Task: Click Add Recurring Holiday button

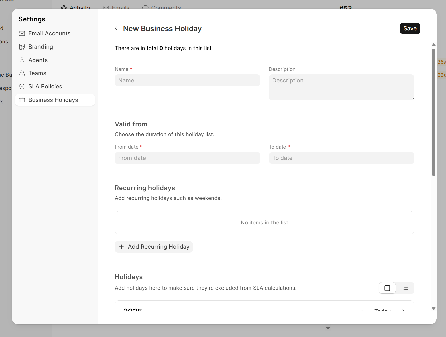Action: point(154,247)
